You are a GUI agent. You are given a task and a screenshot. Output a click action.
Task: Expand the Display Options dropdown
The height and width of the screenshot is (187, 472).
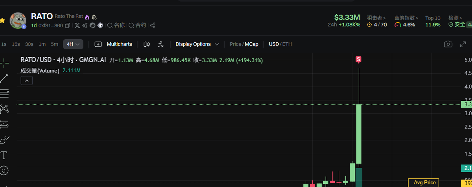197,44
